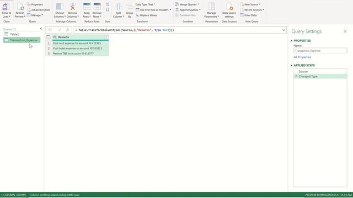Select the Source applied step
This screenshot has height=198, width=353.
(x=320, y=71)
